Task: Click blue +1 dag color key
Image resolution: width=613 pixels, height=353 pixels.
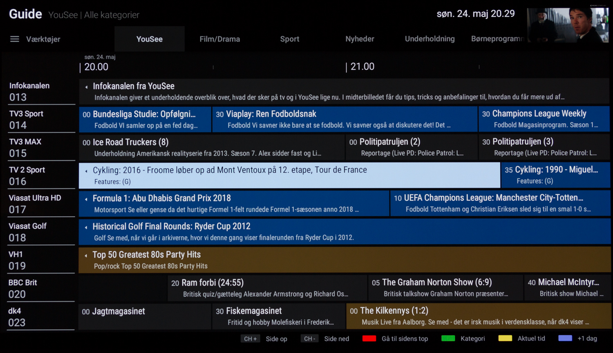Action: coord(565,338)
